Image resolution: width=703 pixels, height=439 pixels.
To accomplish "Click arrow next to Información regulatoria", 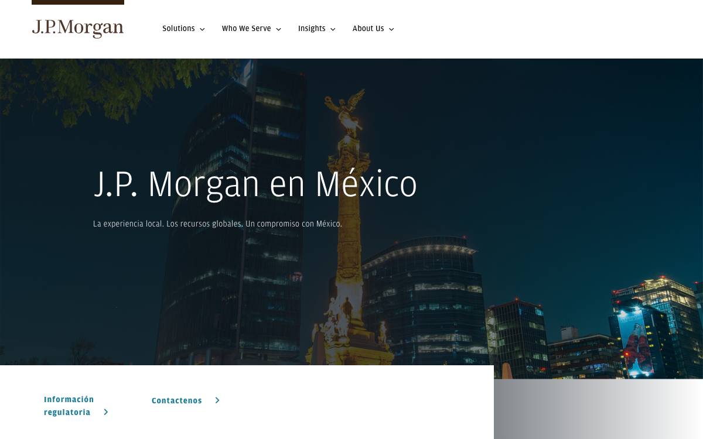I will (106, 412).
